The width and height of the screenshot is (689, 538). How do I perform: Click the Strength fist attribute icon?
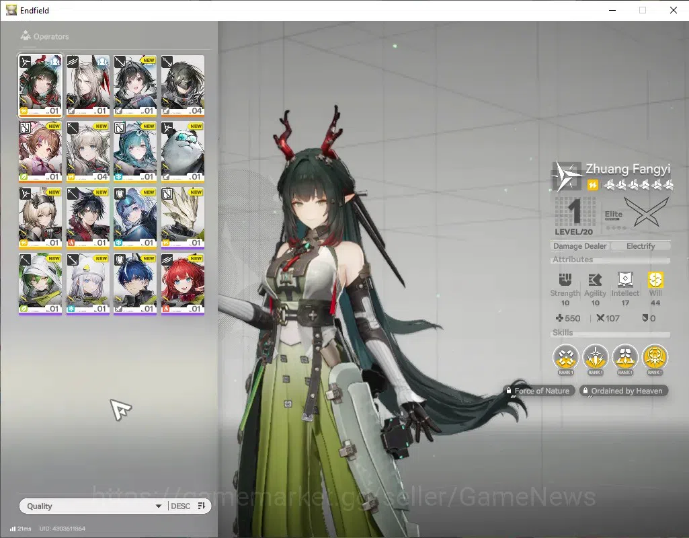[x=565, y=280]
